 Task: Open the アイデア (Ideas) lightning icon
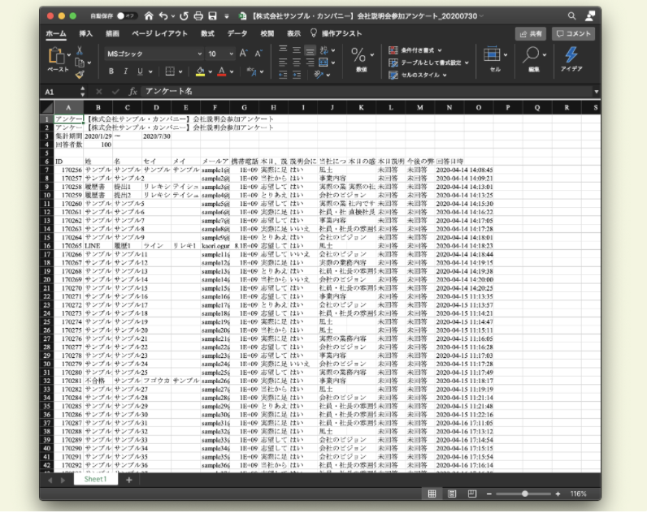[x=571, y=54]
